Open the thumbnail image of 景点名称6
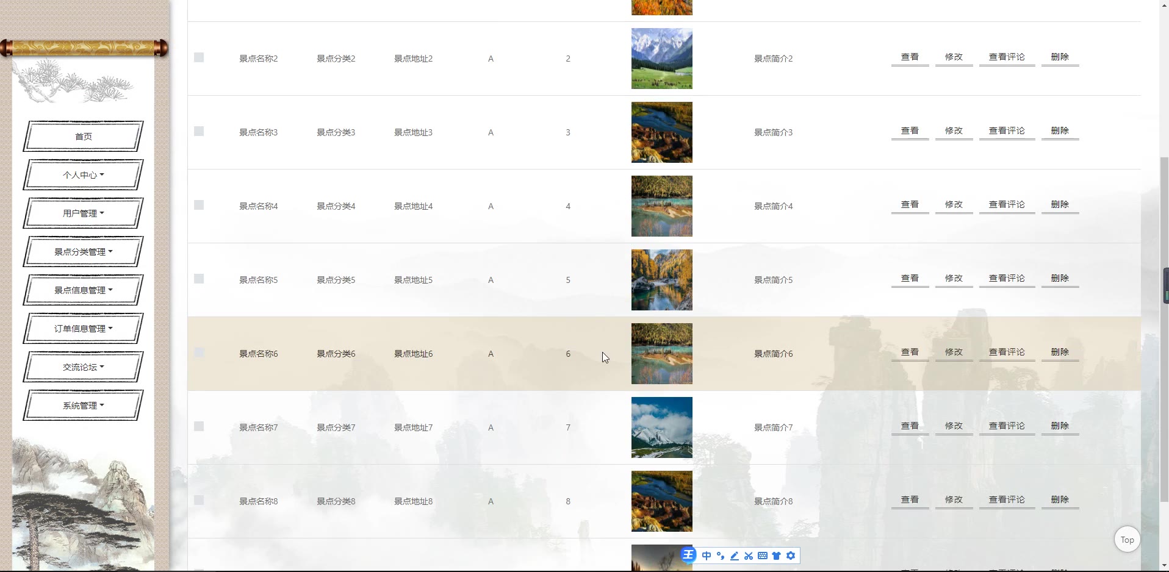The image size is (1169, 572). (662, 354)
